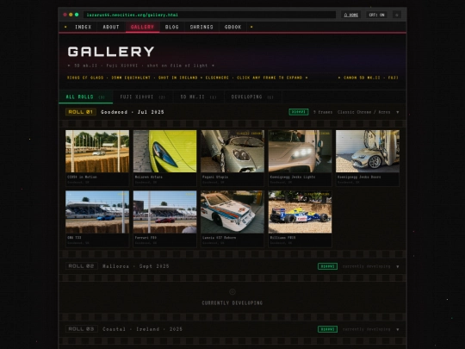Filter rolls by FUJI X100VI
This screenshot has width=465, height=349.
[x=143, y=97]
